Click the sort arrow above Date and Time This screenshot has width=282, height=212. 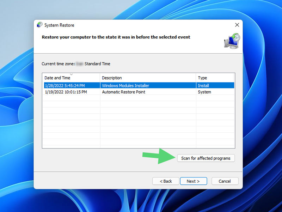click(x=72, y=74)
